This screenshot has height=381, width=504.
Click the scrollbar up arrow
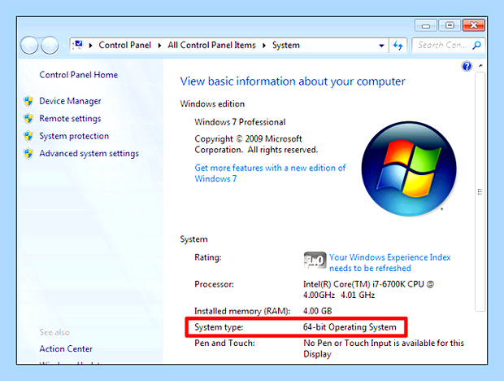pyautogui.click(x=480, y=66)
